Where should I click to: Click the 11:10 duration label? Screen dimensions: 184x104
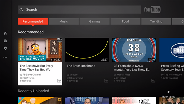coord(152,59)
